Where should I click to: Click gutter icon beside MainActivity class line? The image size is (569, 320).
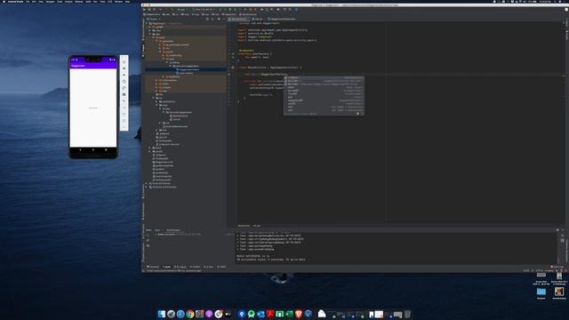(x=233, y=68)
